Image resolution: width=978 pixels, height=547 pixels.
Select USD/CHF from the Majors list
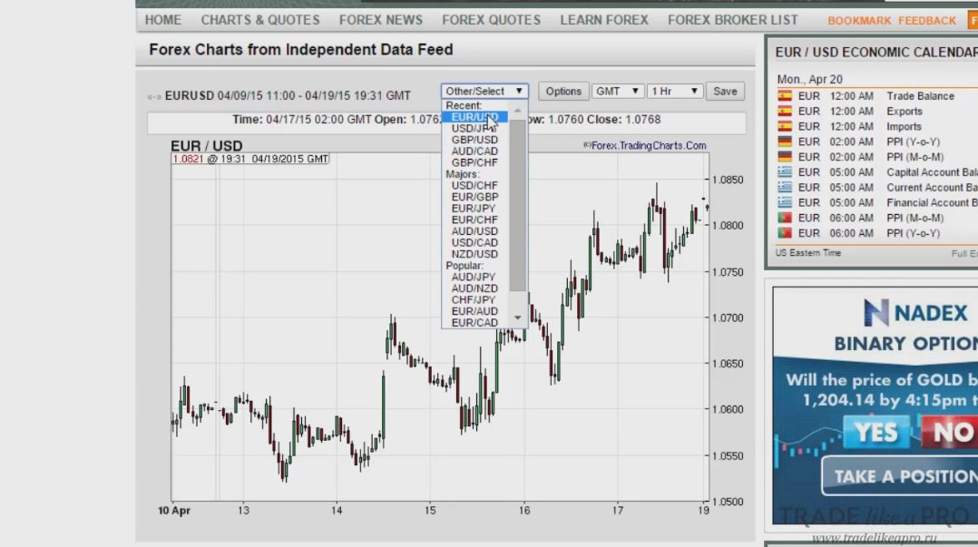point(474,186)
